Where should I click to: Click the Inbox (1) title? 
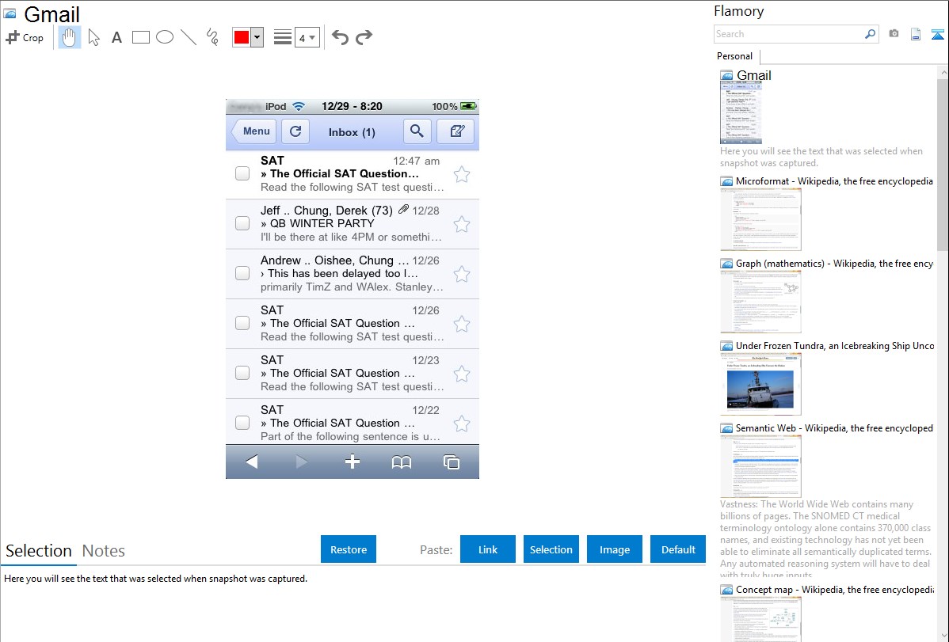[352, 132]
